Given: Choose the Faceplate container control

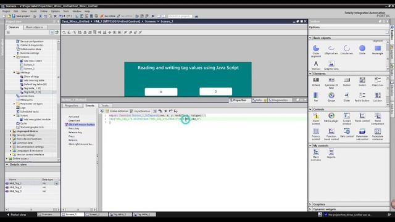Looking at the screenshot, I should coord(377,134).
